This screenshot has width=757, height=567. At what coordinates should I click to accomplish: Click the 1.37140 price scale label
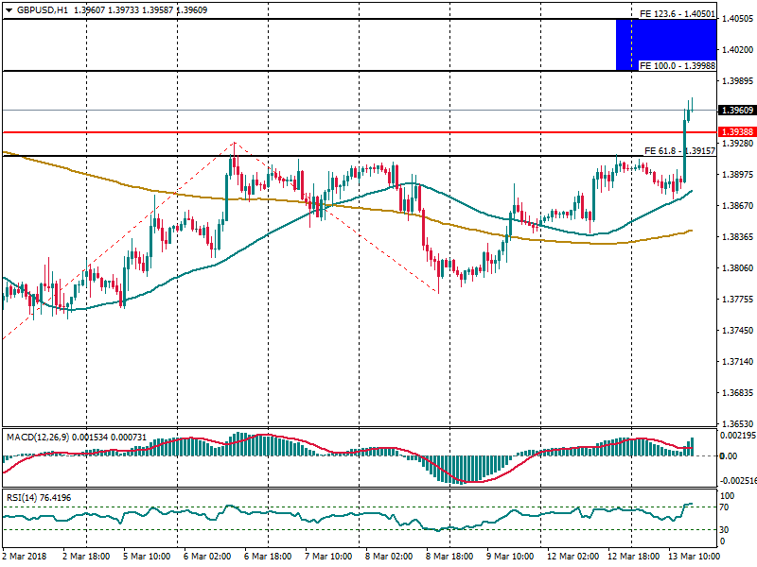(735, 362)
